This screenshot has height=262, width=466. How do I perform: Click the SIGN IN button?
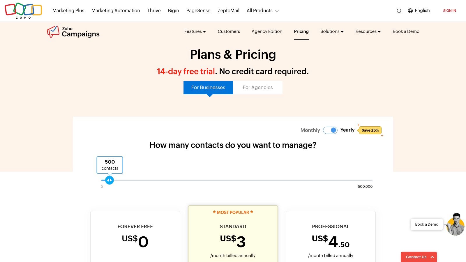point(449,10)
